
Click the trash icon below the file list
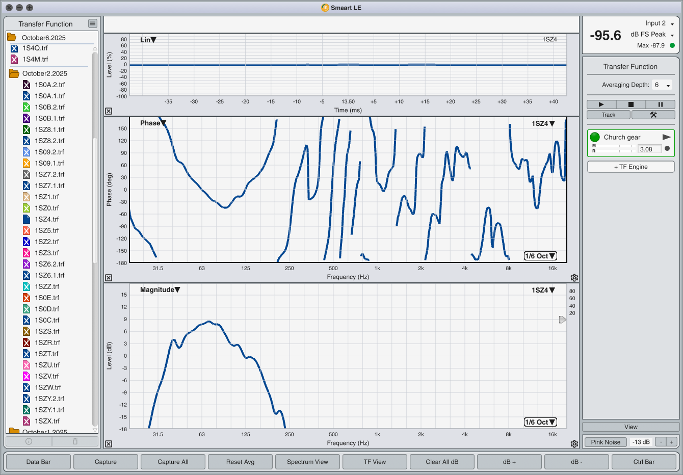coord(75,441)
